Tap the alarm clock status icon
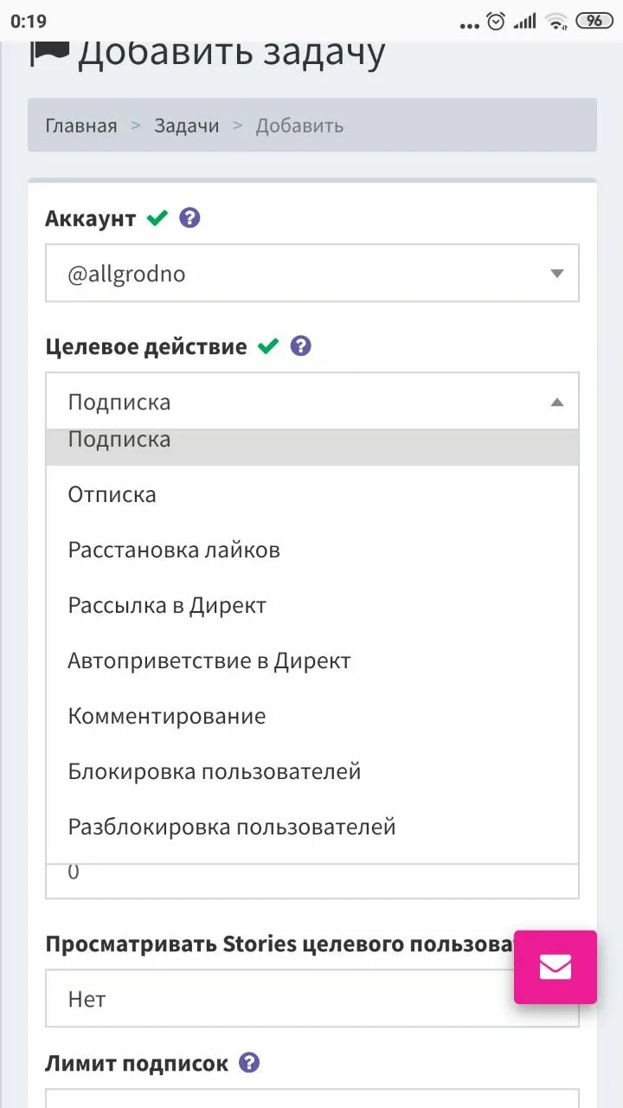623x1108 pixels. tap(496, 21)
